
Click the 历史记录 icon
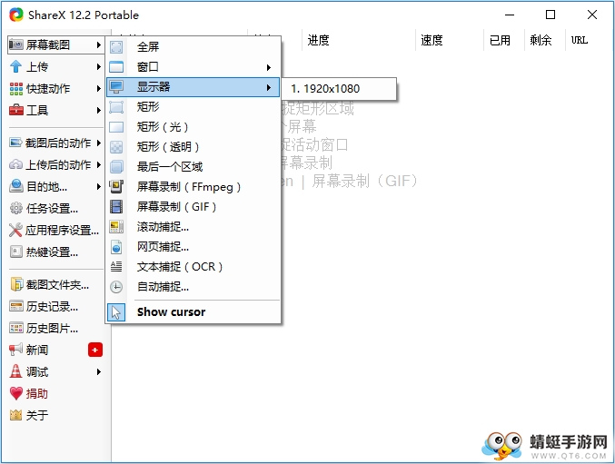16,306
